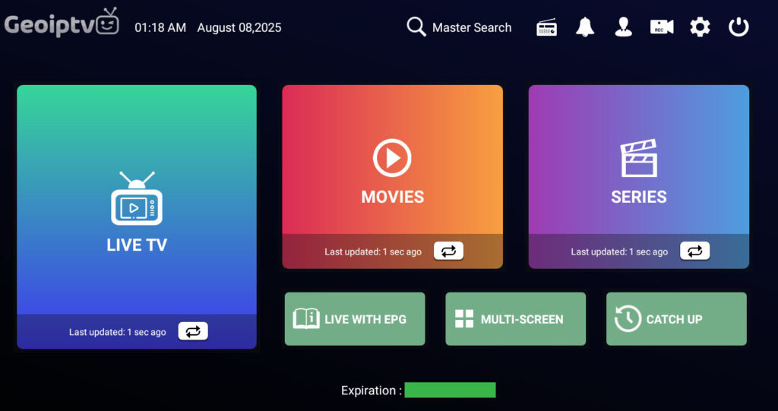Click Last updated text under Series
The image size is (778, 411).
pos(619,251)
